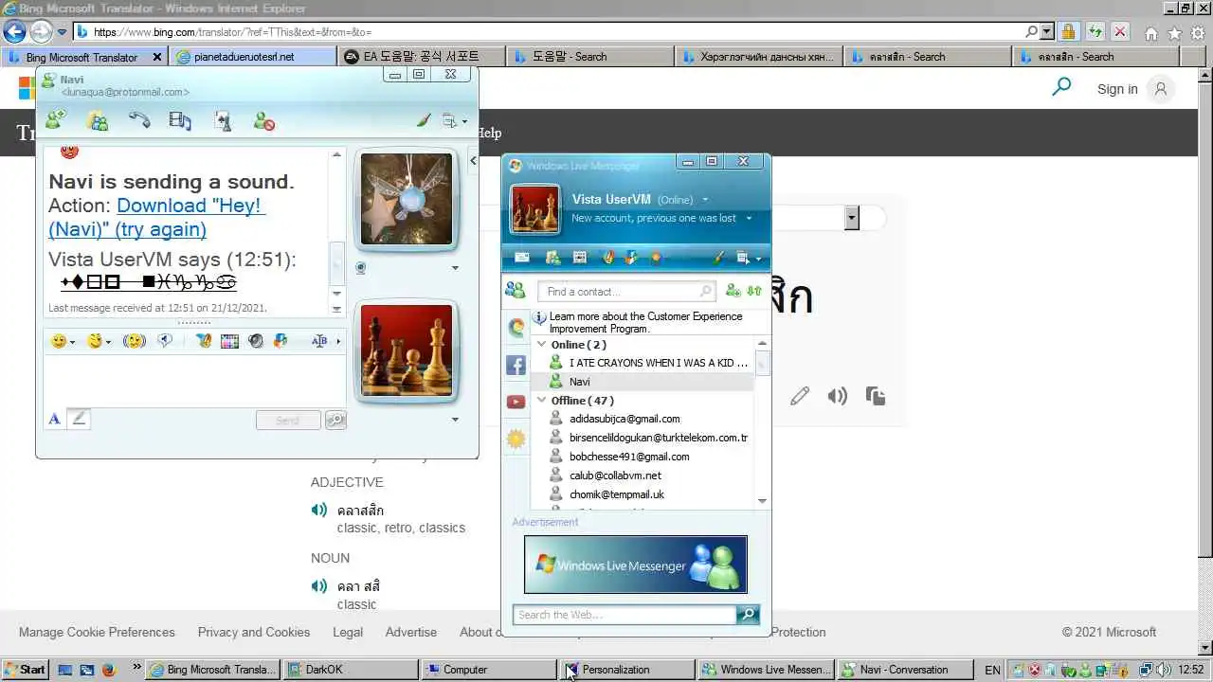Image resolution: width=1213 pixels, height=682 pixels.
Task: Open dropdown arrow under your chess display picture
Action: click(x=455, y=420)
